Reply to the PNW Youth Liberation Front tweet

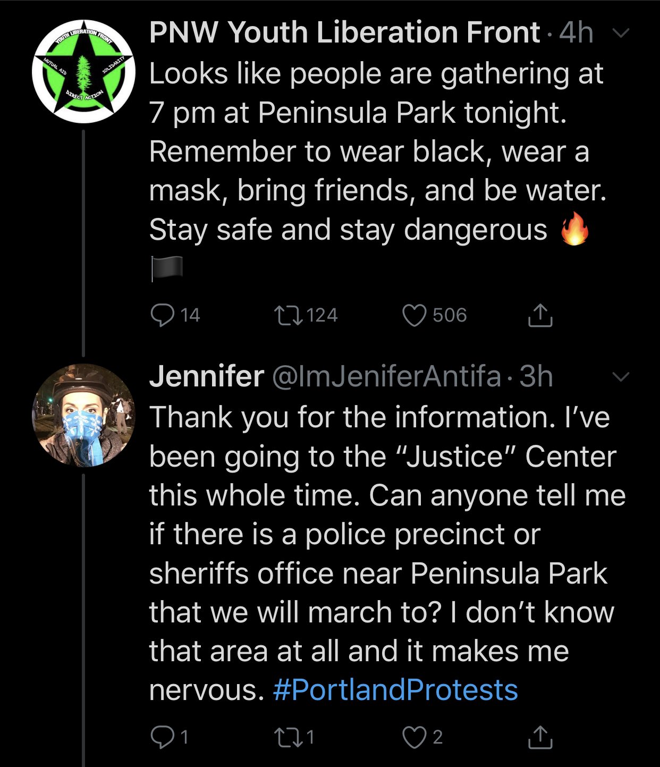162,315
